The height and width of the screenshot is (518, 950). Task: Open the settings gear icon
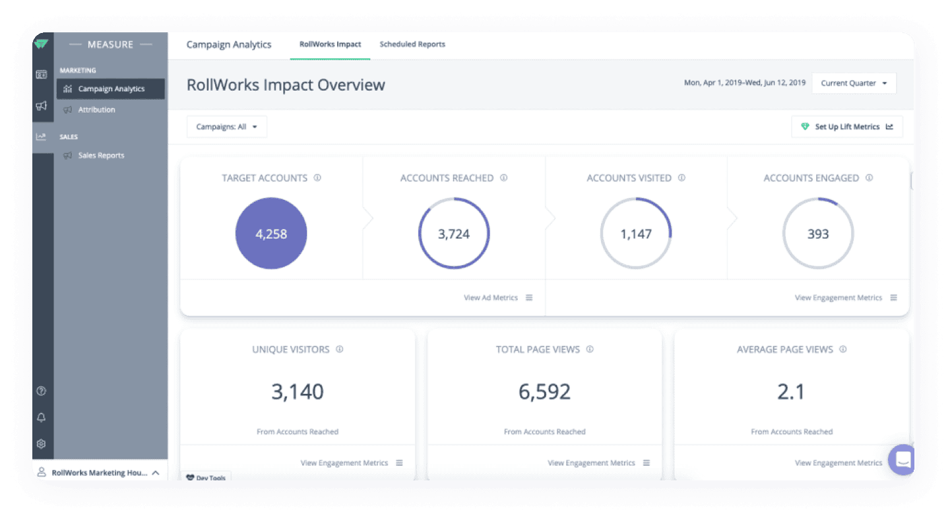(42, 444)
